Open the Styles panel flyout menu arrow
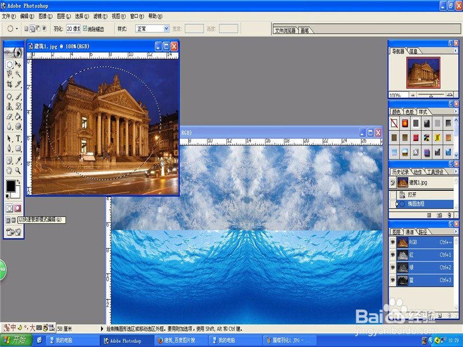This screenshot has width=463, height=347. (x=455, y=111)
